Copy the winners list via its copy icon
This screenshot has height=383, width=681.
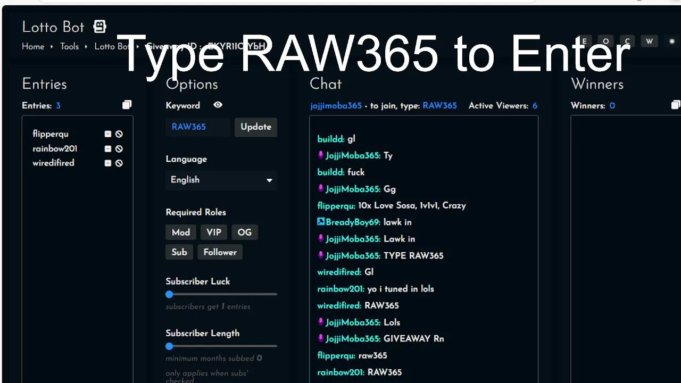(x=676, y=105)
